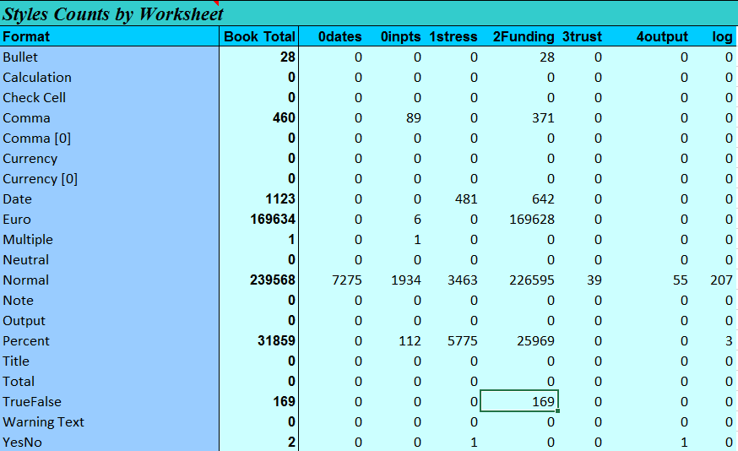Select the Date 1stress value 481
The width and height of the screenshot is (738, 451).
click(x=465, y=199)
